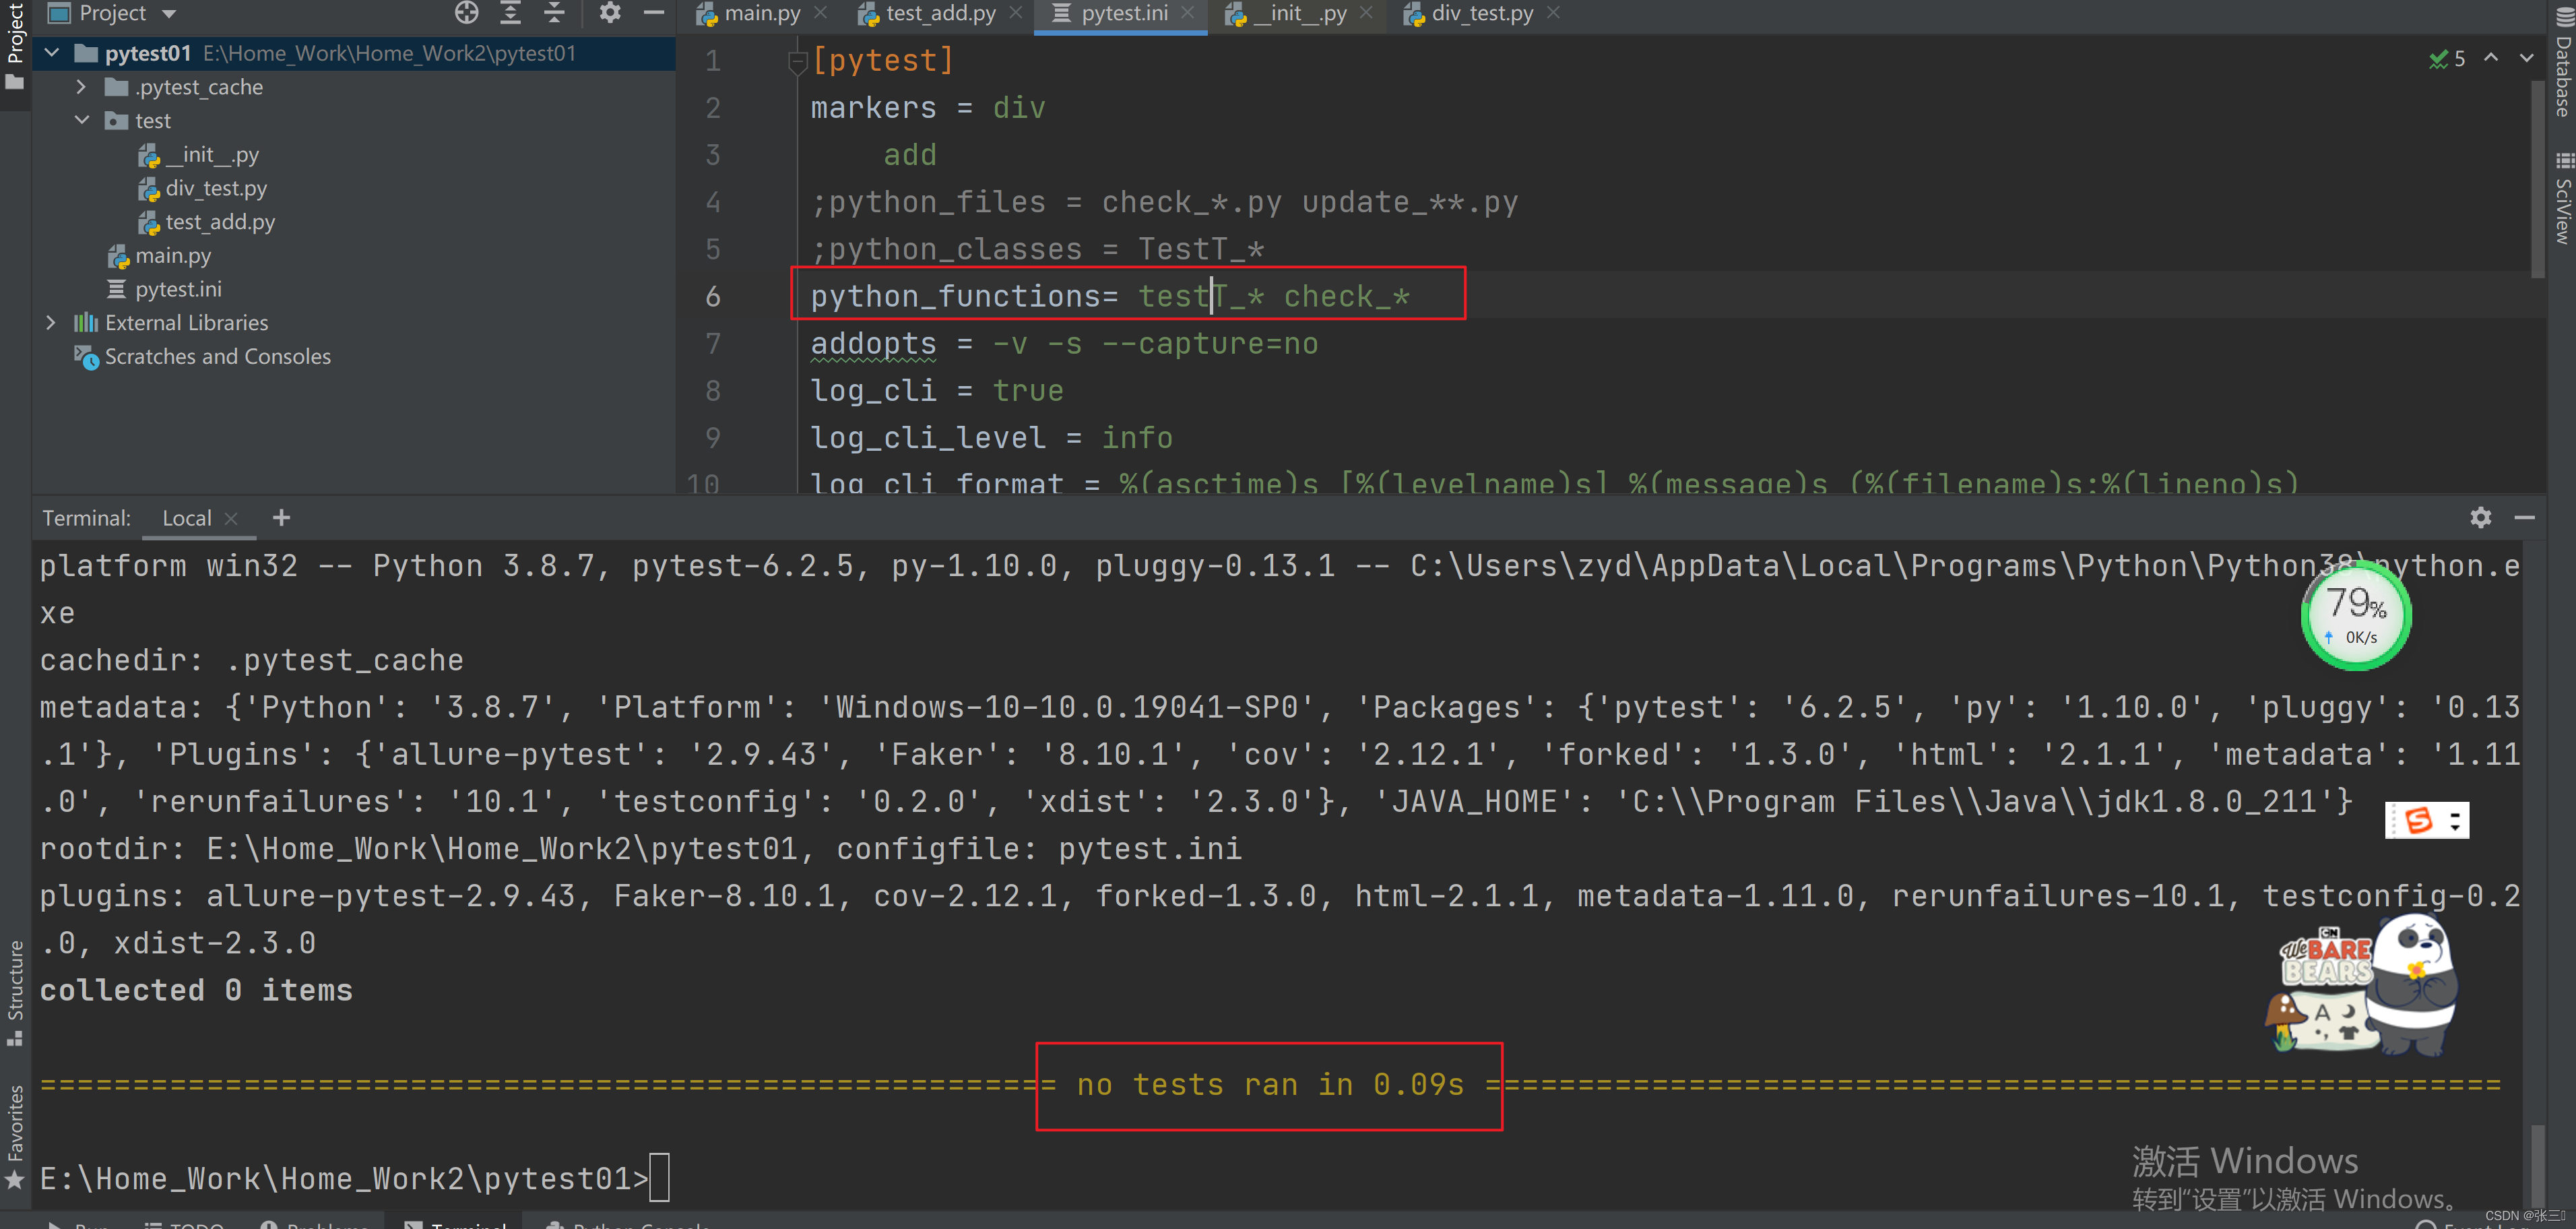Switch to the __init__.py editor tab

[1300, 13]
